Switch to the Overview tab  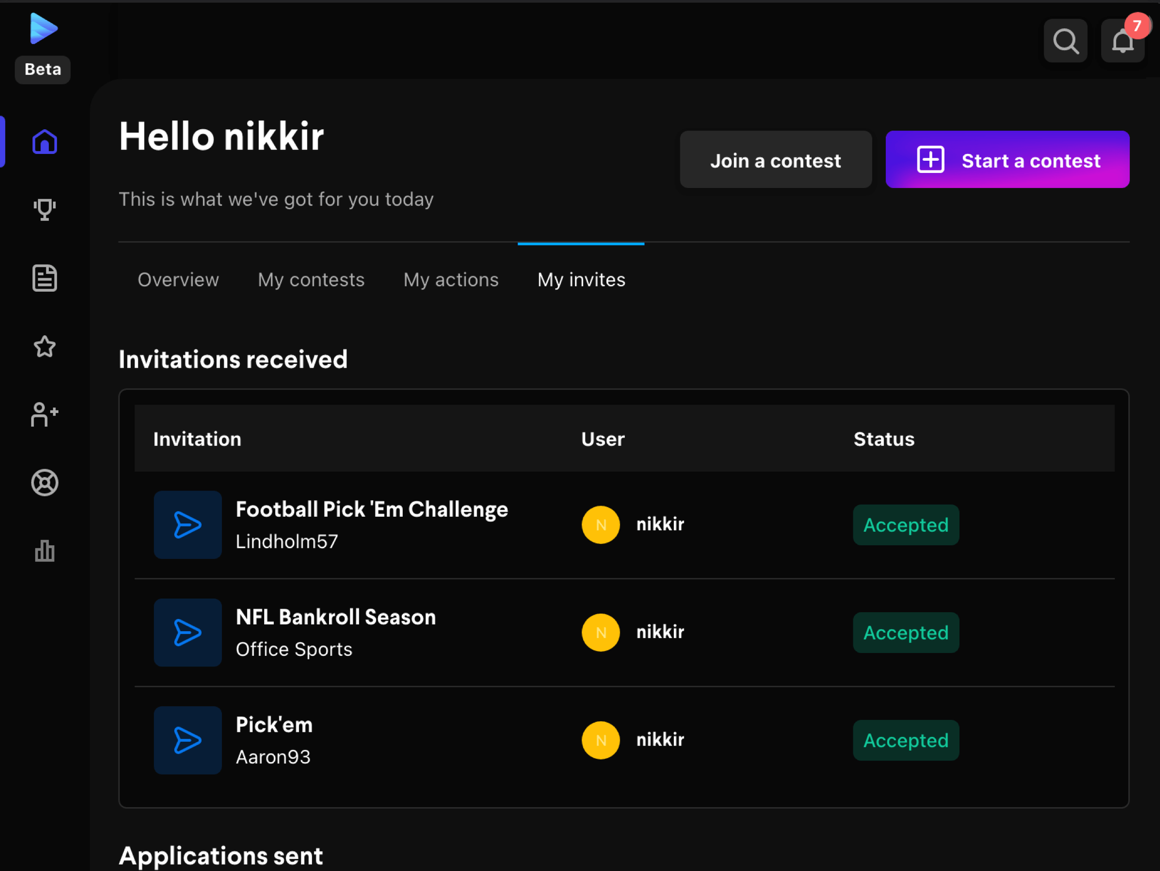coord(178,279)
